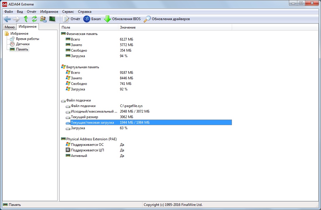Click the value 8446 МБ
Image resolution: width=321 pixels, height=210 pixels.
[126, 78]
